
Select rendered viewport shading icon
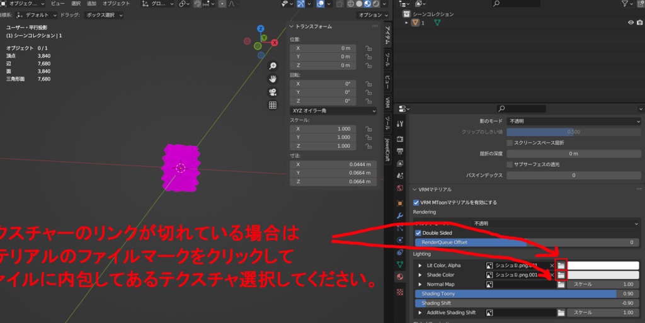[376, 4]
